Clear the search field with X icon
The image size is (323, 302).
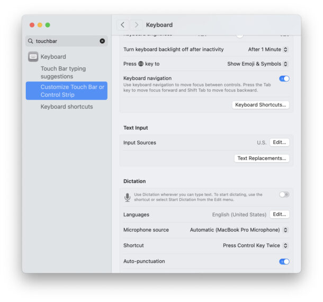coord(102,41)
